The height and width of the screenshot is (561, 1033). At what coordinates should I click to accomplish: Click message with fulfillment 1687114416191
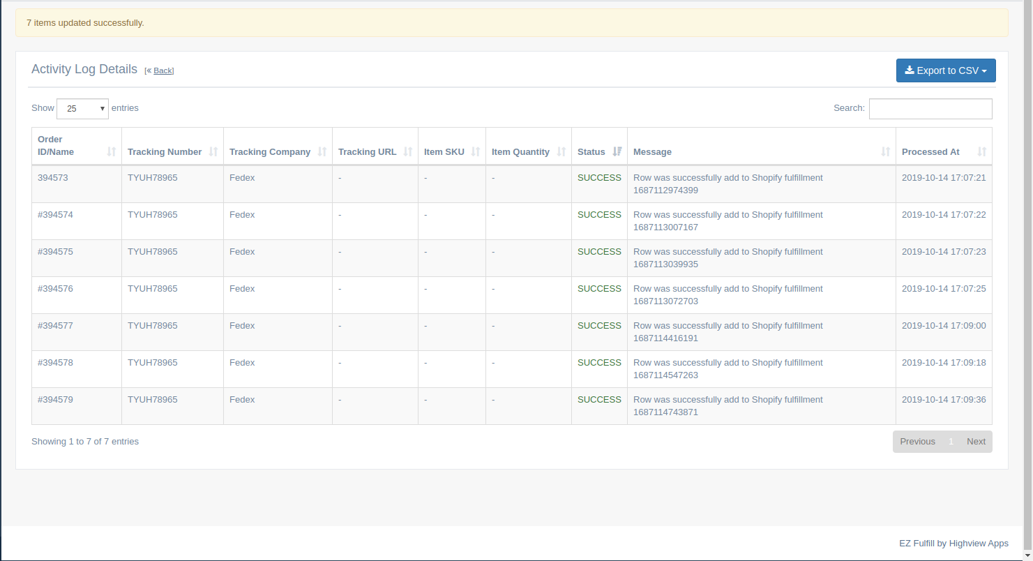[728, 332]
